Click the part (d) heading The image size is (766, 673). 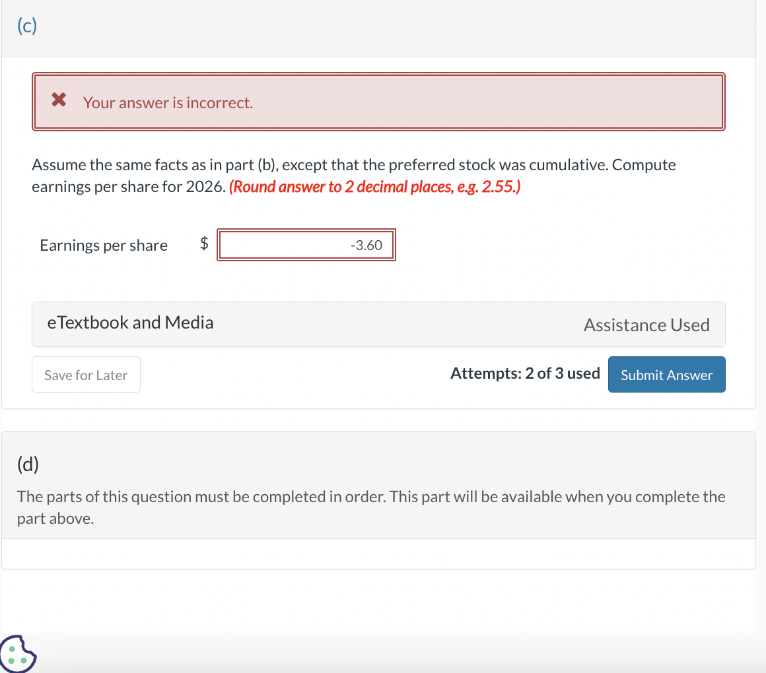(28, 464)
